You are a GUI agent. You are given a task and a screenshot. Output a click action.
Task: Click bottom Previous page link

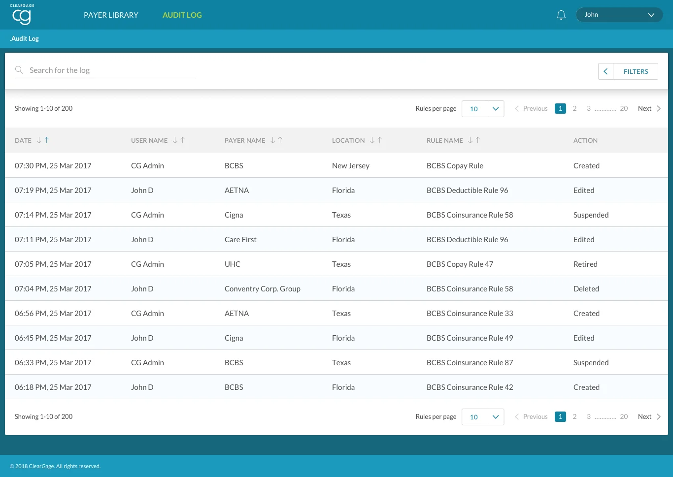coord(531,416)
